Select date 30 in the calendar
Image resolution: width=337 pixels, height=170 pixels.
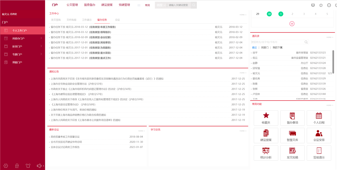(269, 14)
